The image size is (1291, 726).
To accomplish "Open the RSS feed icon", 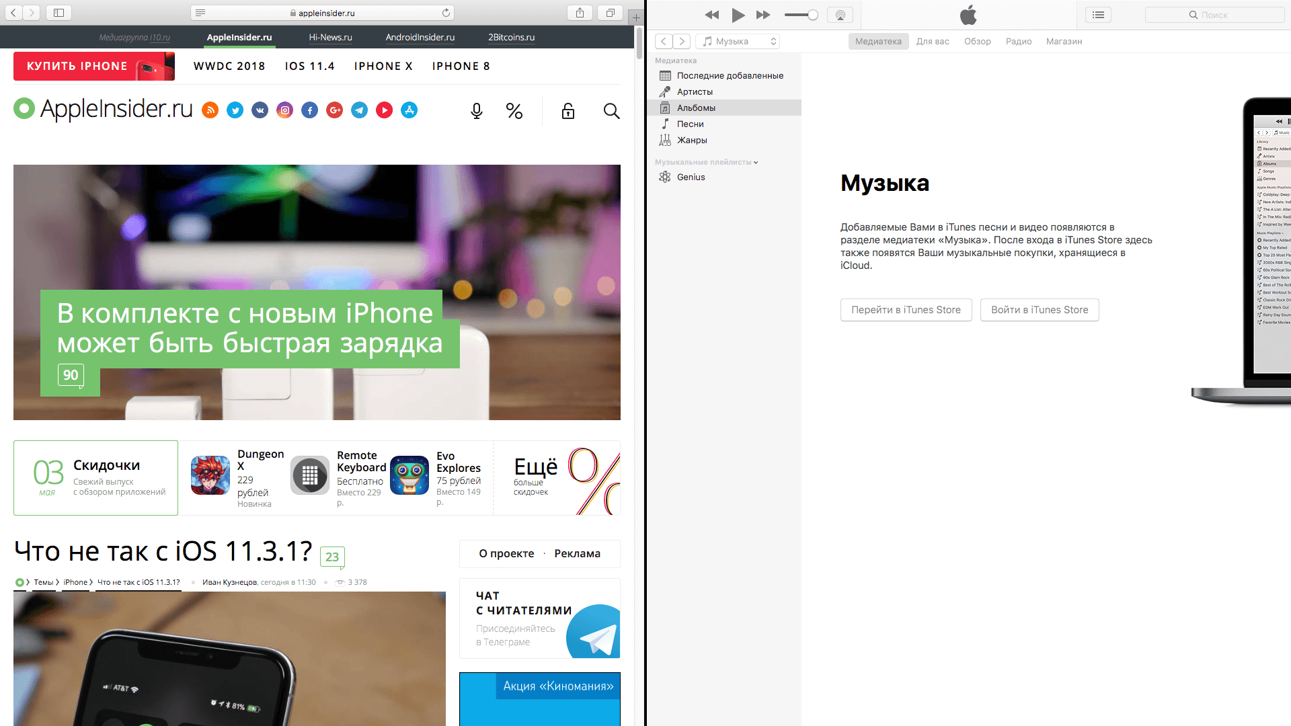I will [210, 110].
